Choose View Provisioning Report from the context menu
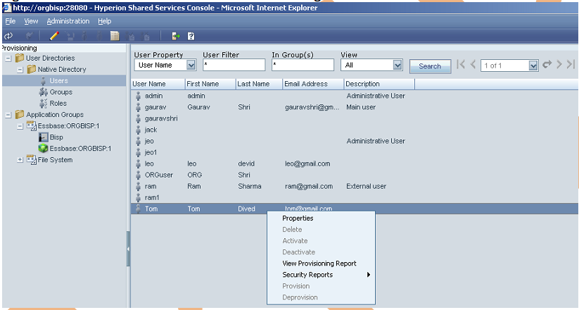Viewport: 579px width, 310px height. coord(319,263)
